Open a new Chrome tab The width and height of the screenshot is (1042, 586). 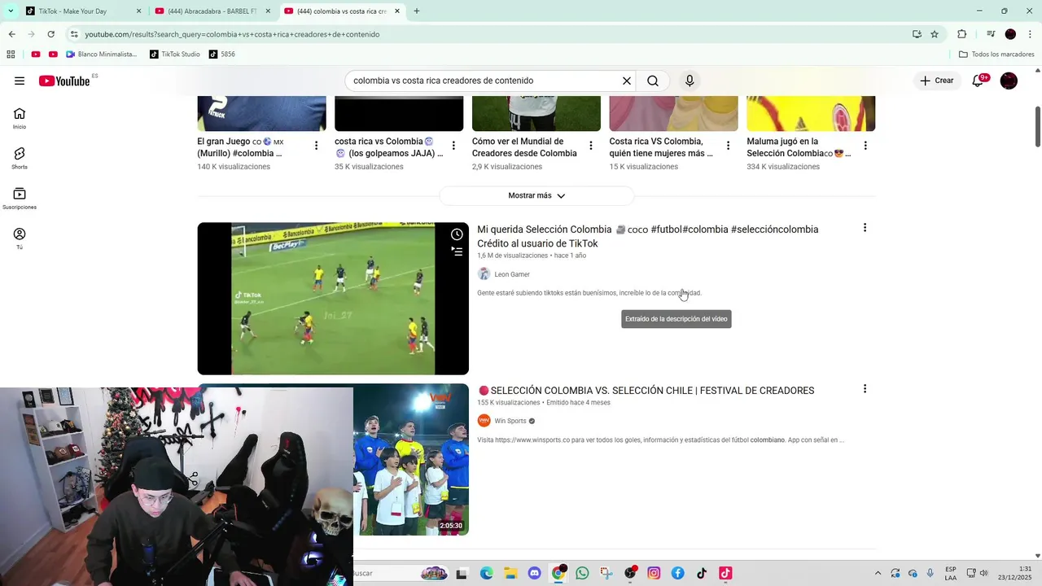coord(417,11)
